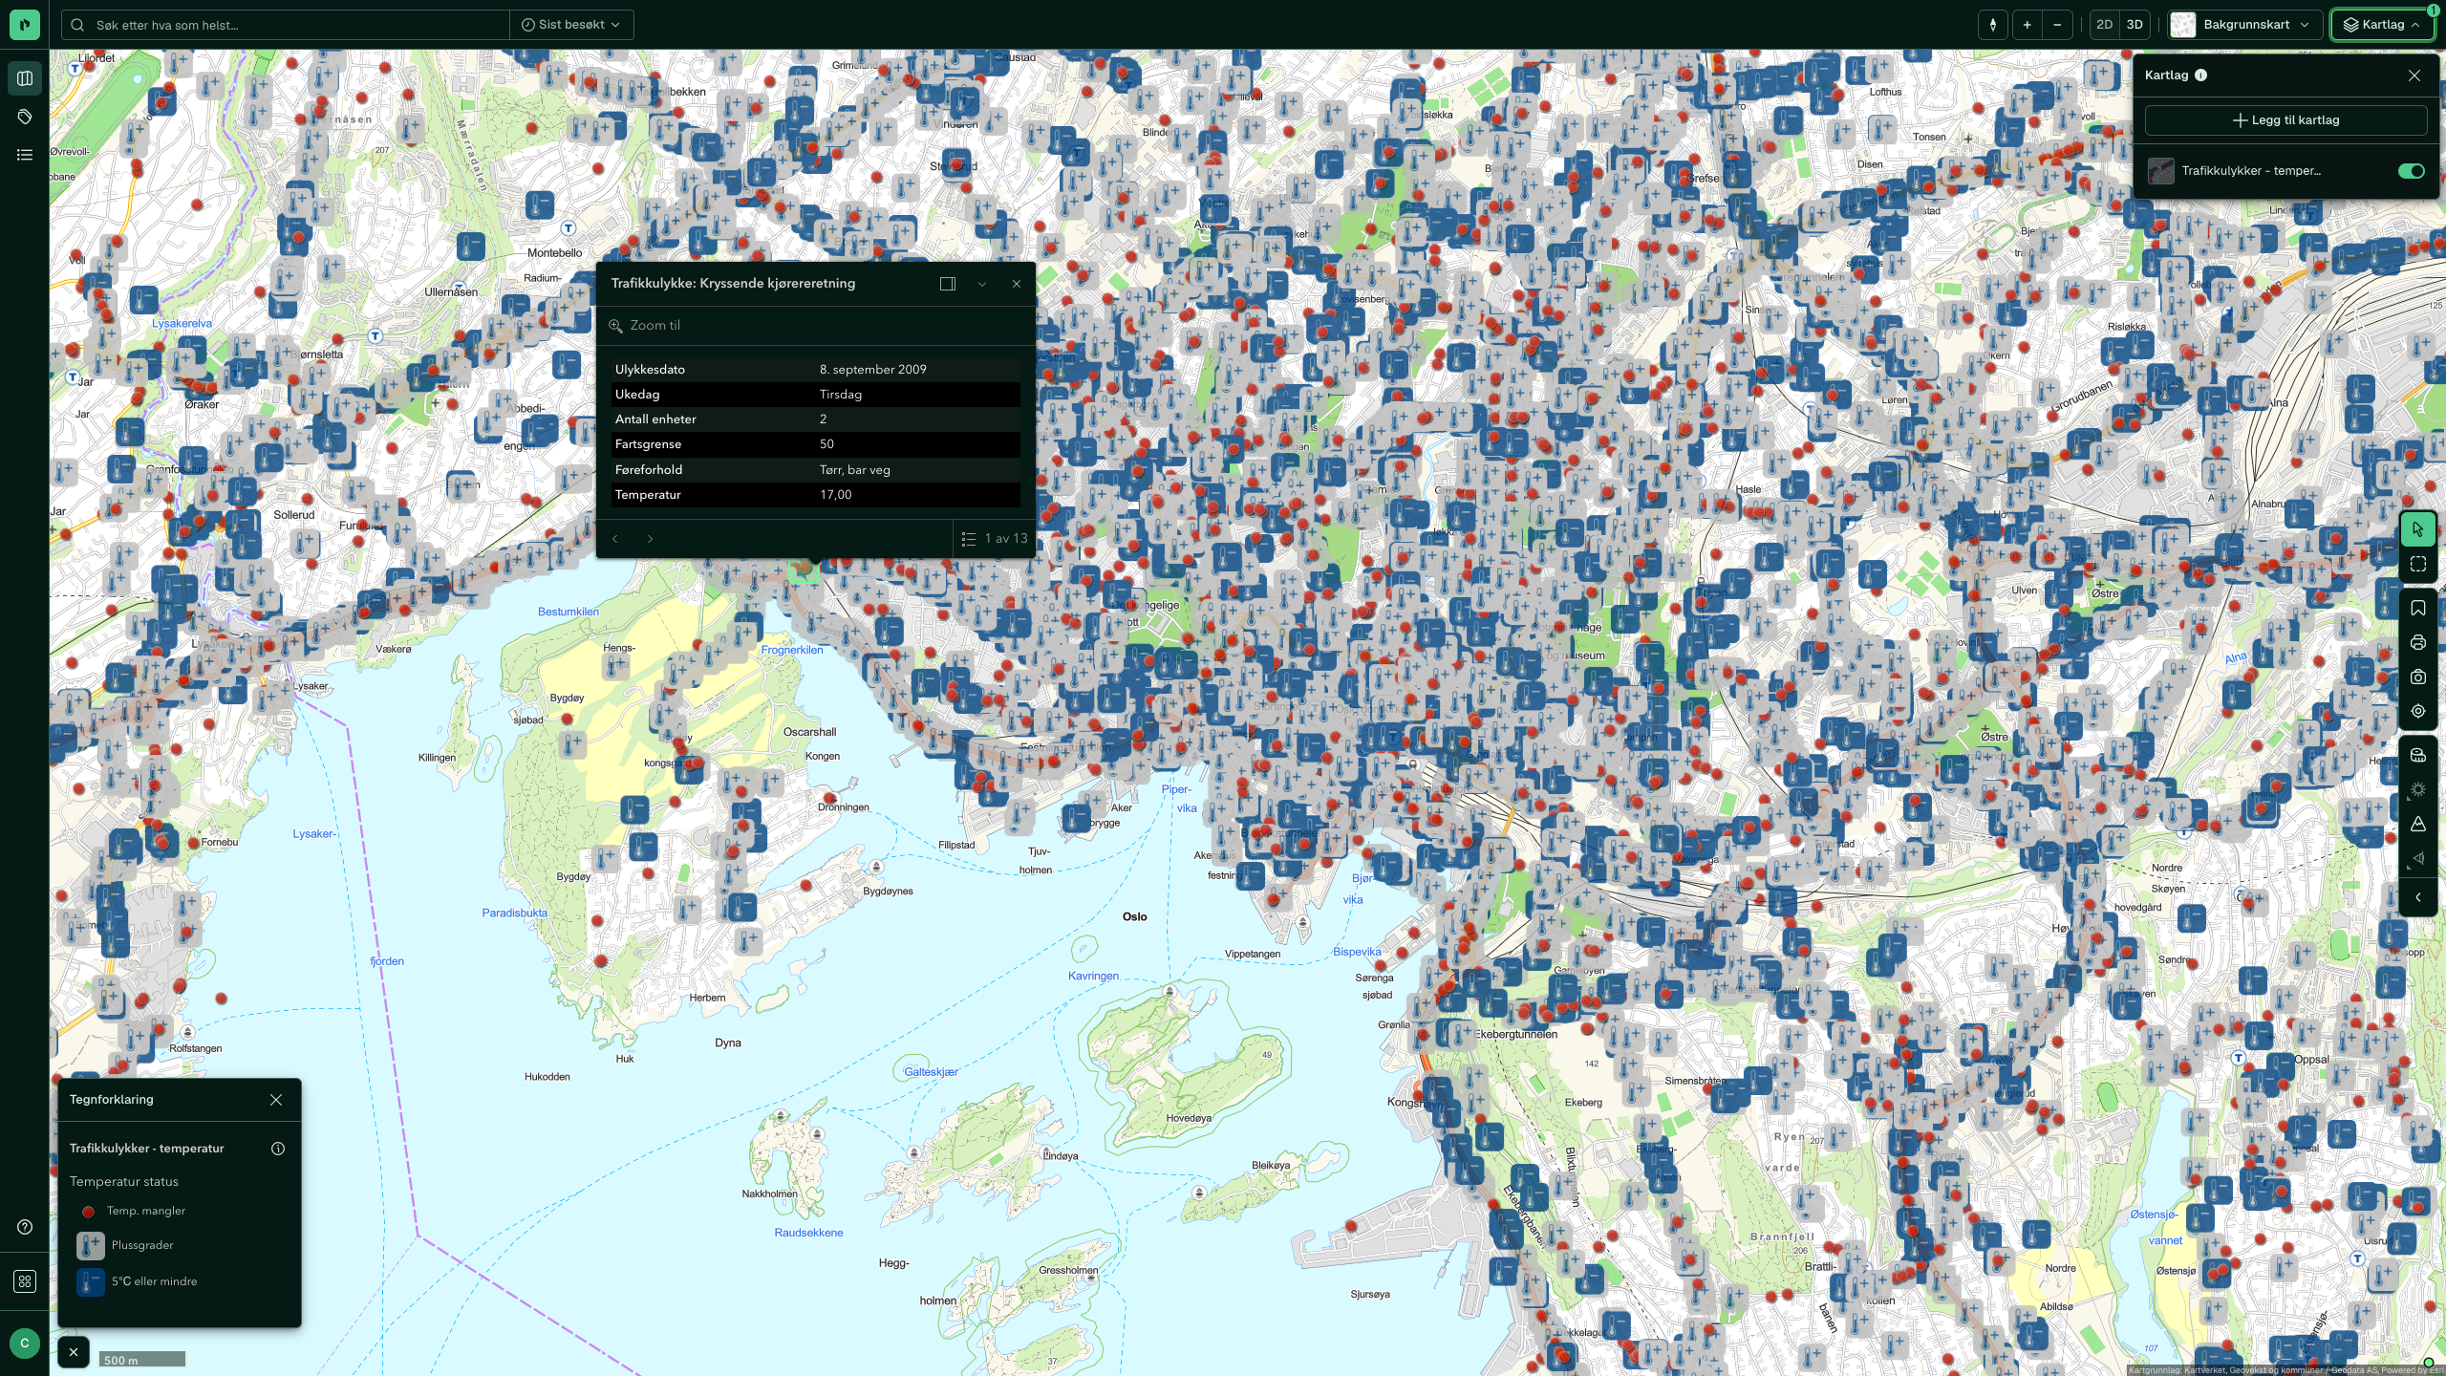Image resolution: width=2446 pixels, height=1376 pixels.
Task: Toggle off Trafikkulykker temperatur layer
Action: tap(2411, 171)
